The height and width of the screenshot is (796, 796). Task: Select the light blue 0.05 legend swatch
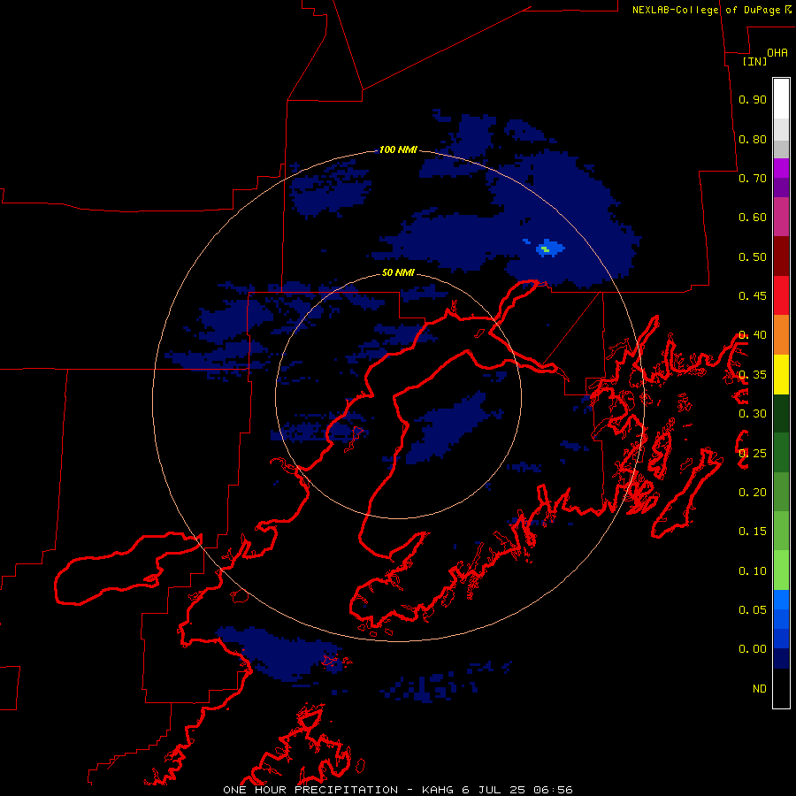click(781, 600)
